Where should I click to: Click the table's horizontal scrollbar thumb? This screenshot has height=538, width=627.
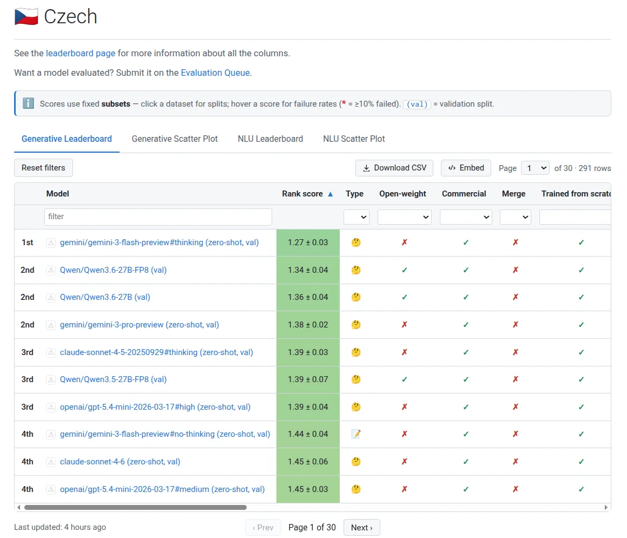(x=135, y=507)
